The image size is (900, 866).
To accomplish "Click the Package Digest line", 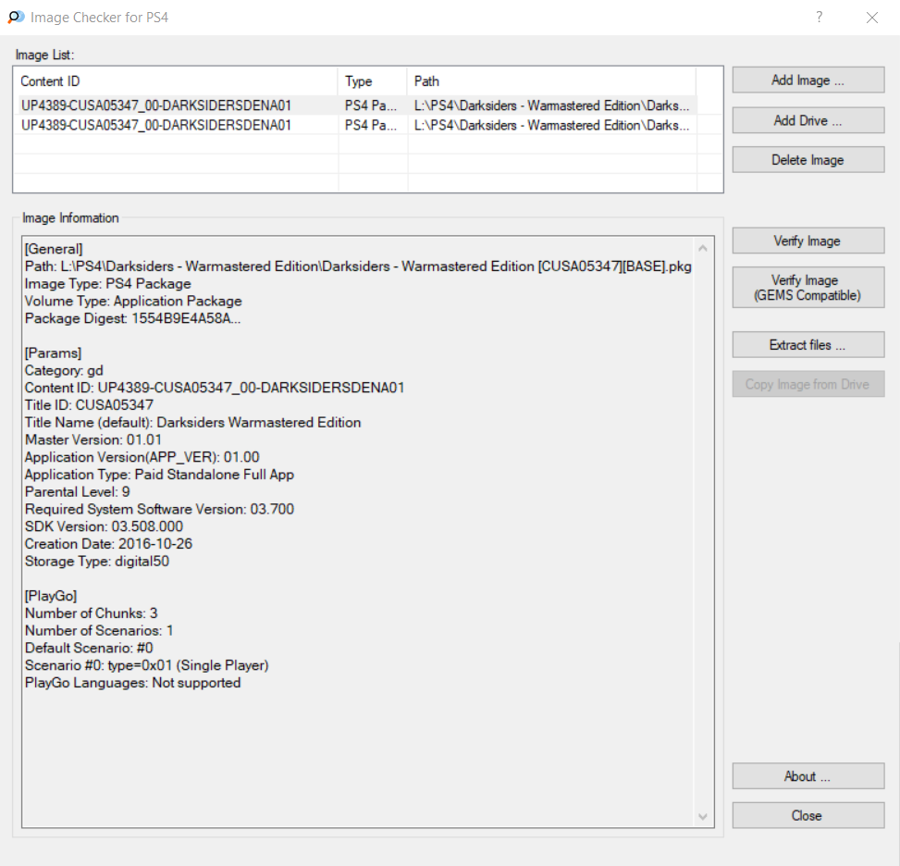I will [x=132, y=318].
